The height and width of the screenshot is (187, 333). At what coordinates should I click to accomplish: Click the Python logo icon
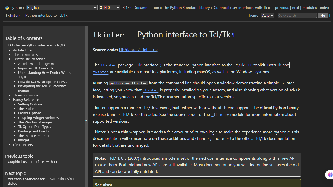pyautogui.click(x=7, y=8)
